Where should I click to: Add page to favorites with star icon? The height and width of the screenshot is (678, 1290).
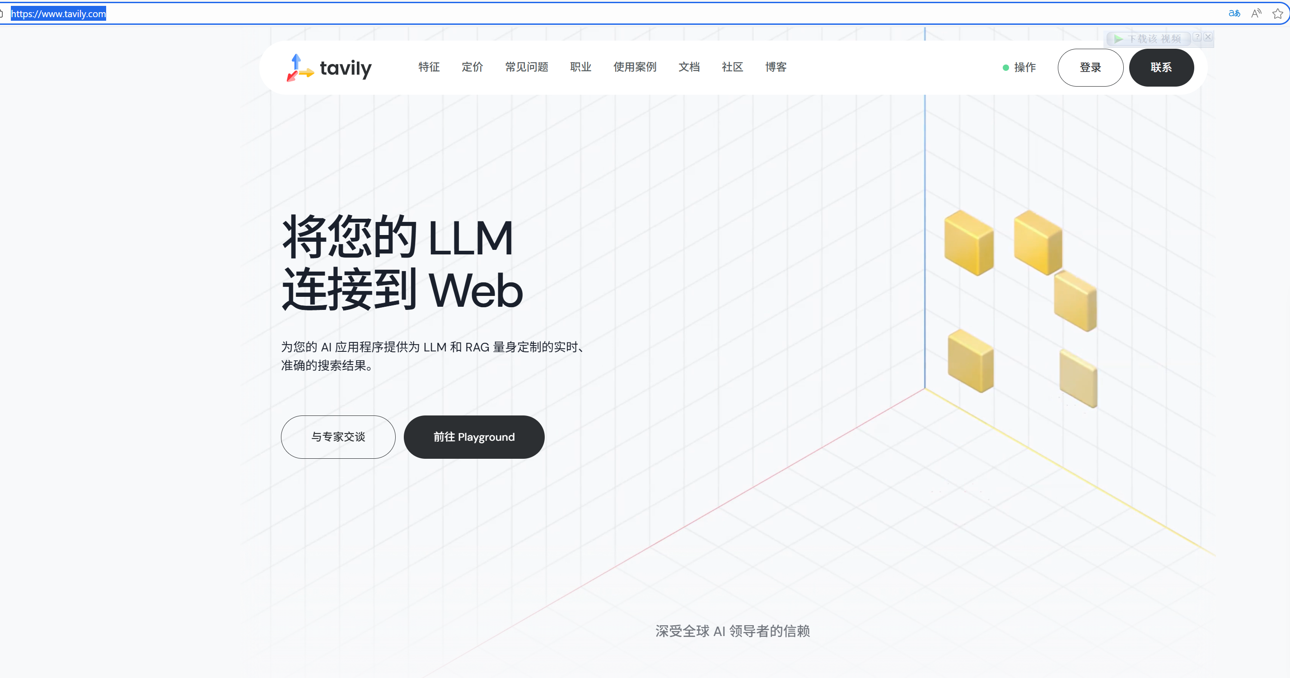tap(1277, 14)
